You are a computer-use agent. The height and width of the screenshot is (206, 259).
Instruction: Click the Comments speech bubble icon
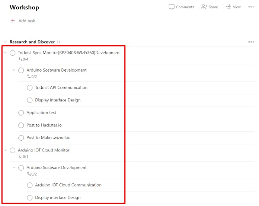coord(172,7)
